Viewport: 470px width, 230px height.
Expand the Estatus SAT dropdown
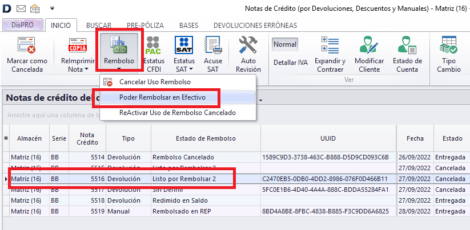click(191, 69)
